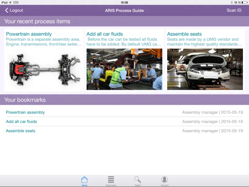Tap Assembly manager date on Add all car fluids row
Image resolution: width=249 pixels, height=187 pixels.
(212, 121)
